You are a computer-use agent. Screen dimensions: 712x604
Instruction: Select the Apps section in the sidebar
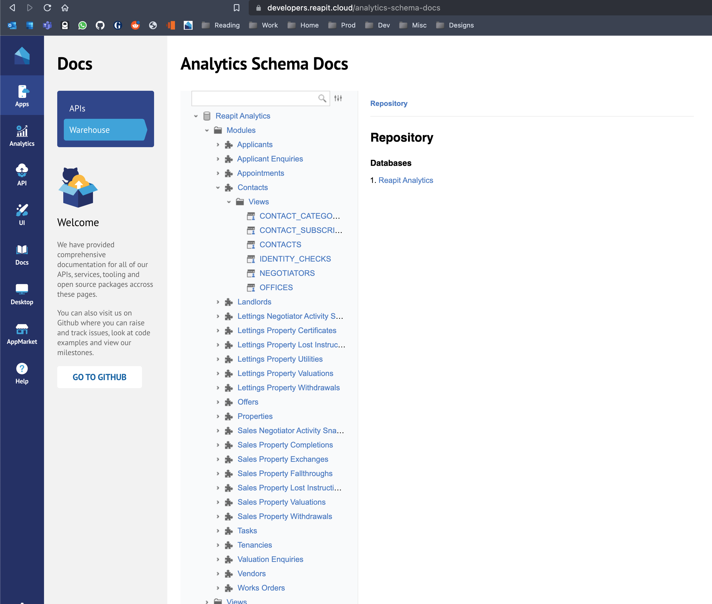(x=22, y=95)
